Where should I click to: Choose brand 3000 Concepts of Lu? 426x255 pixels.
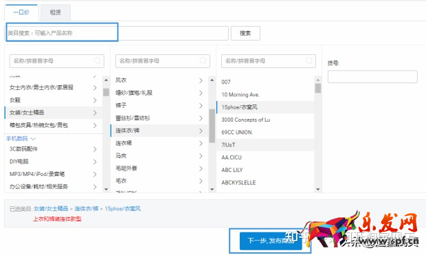tap(265, 120)
